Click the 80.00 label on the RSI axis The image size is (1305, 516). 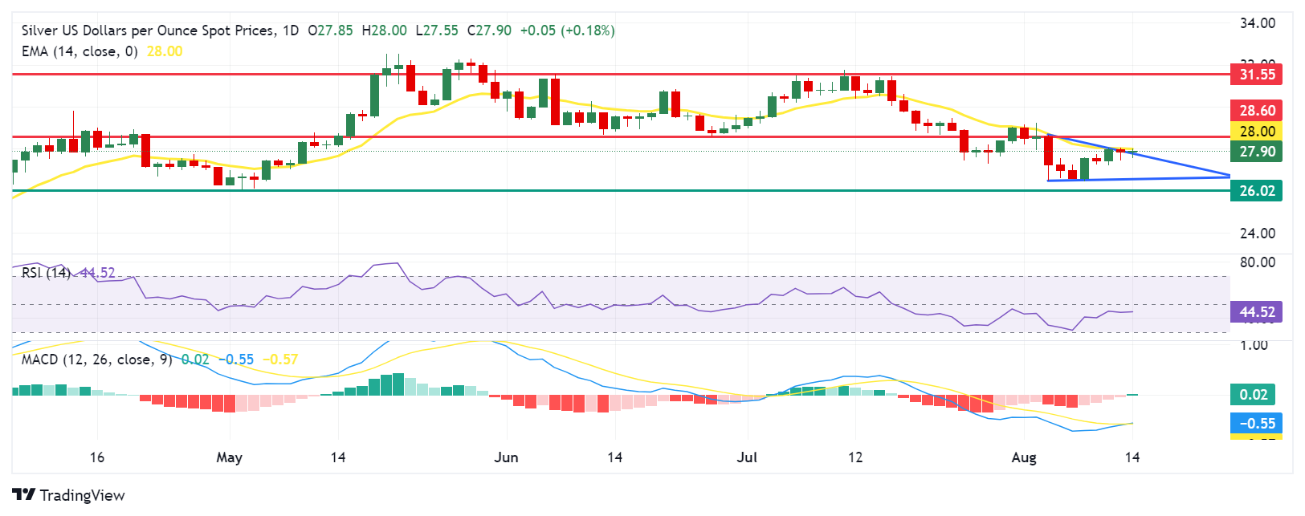point(1257,262)
